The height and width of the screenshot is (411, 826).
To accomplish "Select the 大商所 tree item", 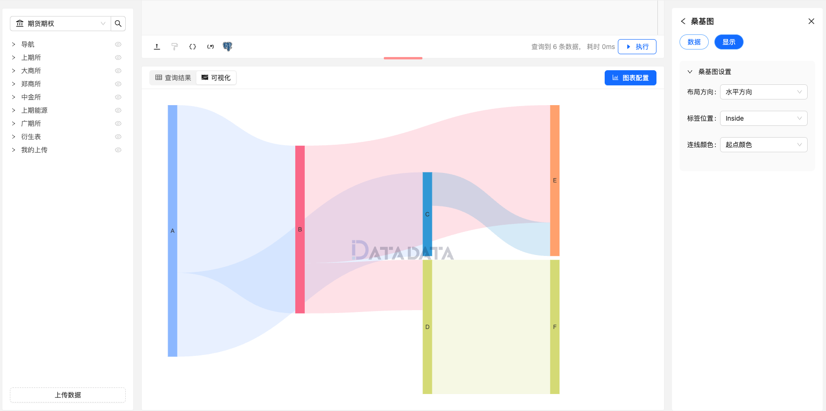I will 31,71.
